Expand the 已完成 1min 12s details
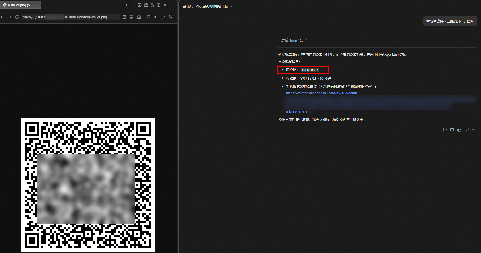481x253 pixels. 293,40
